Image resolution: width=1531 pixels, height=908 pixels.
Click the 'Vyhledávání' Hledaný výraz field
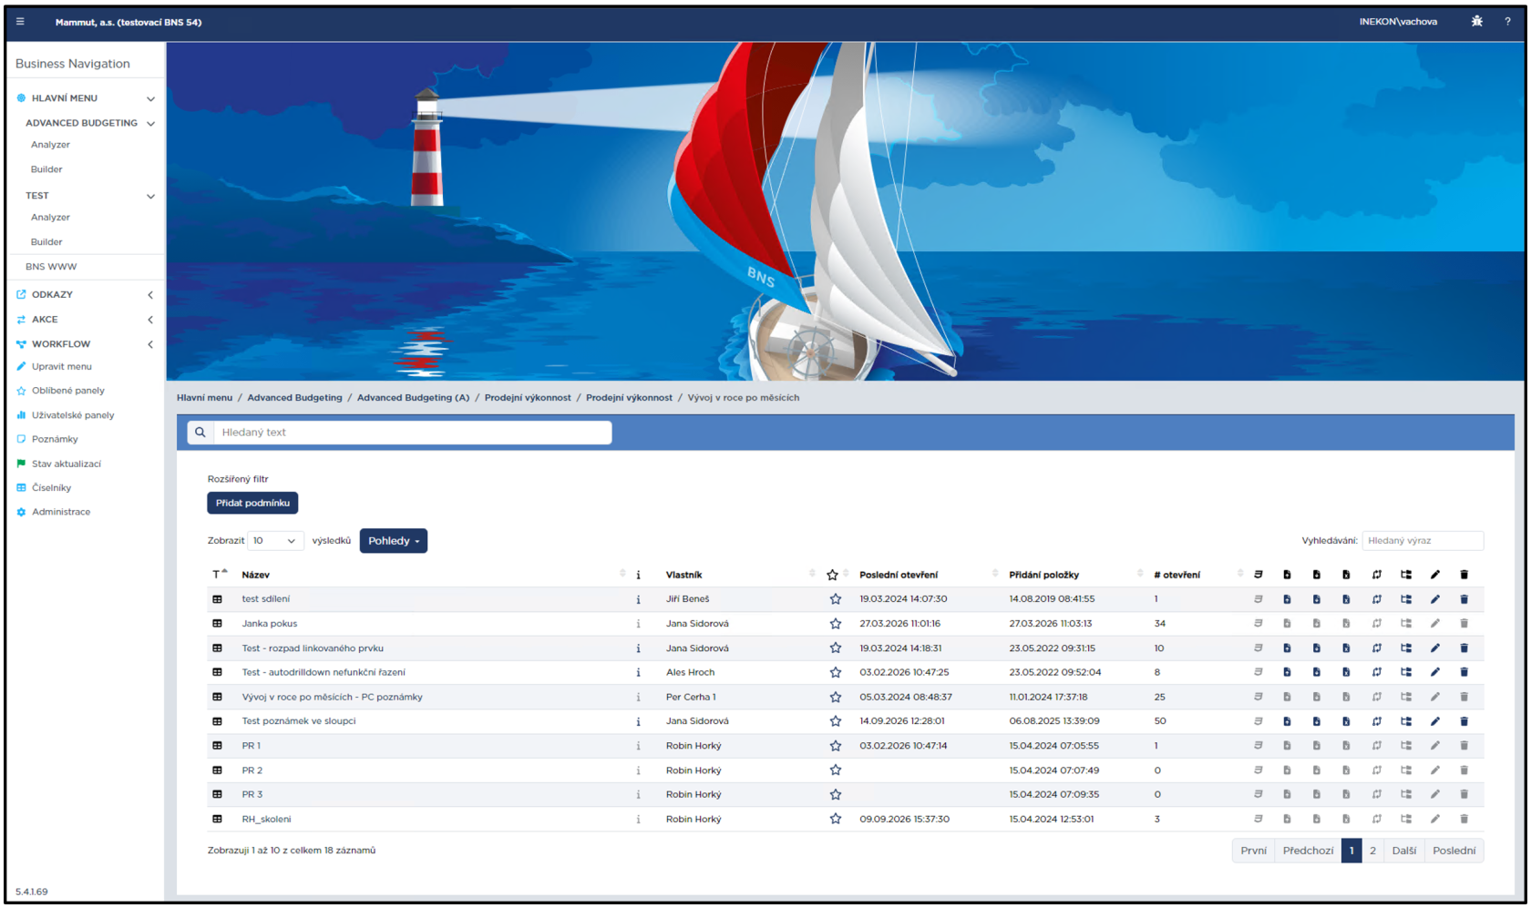[1423, 541]
